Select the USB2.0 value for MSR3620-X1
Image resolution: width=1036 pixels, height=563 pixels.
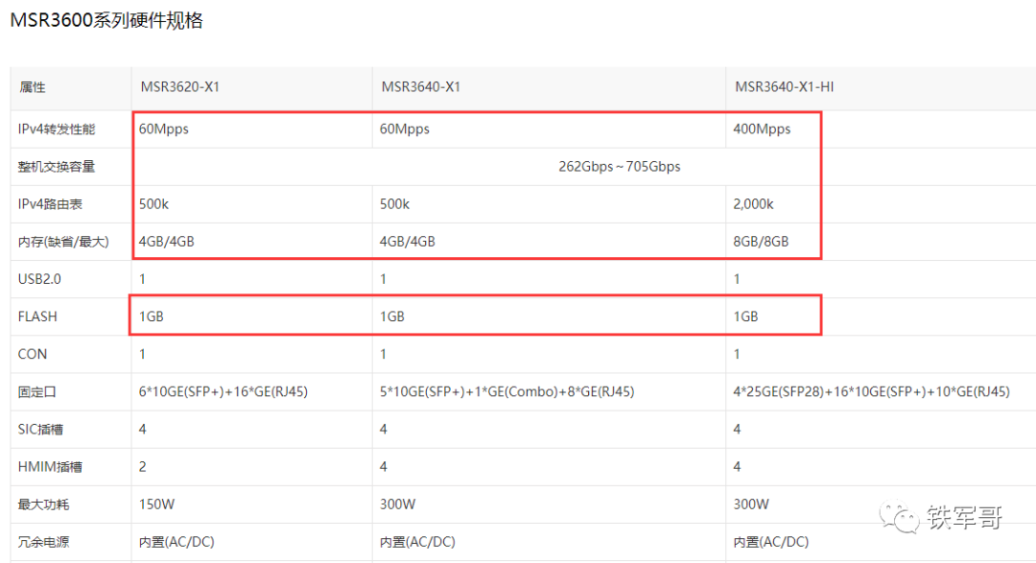pyautogui.click(x=142, y=279)
